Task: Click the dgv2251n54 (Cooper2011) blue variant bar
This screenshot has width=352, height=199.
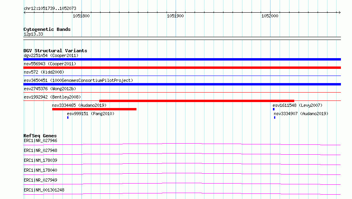Action: coord(182,59)
